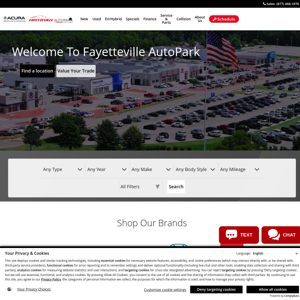
Task: Open the Finance menu
Action: pos(150,19)
